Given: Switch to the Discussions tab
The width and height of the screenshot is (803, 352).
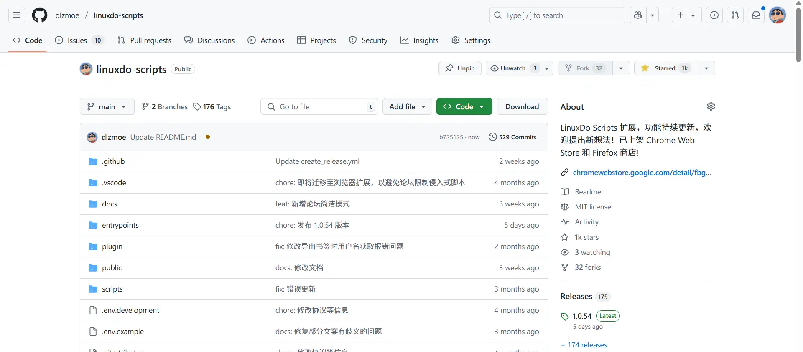Looking at the screenshot, I should 209,40.
